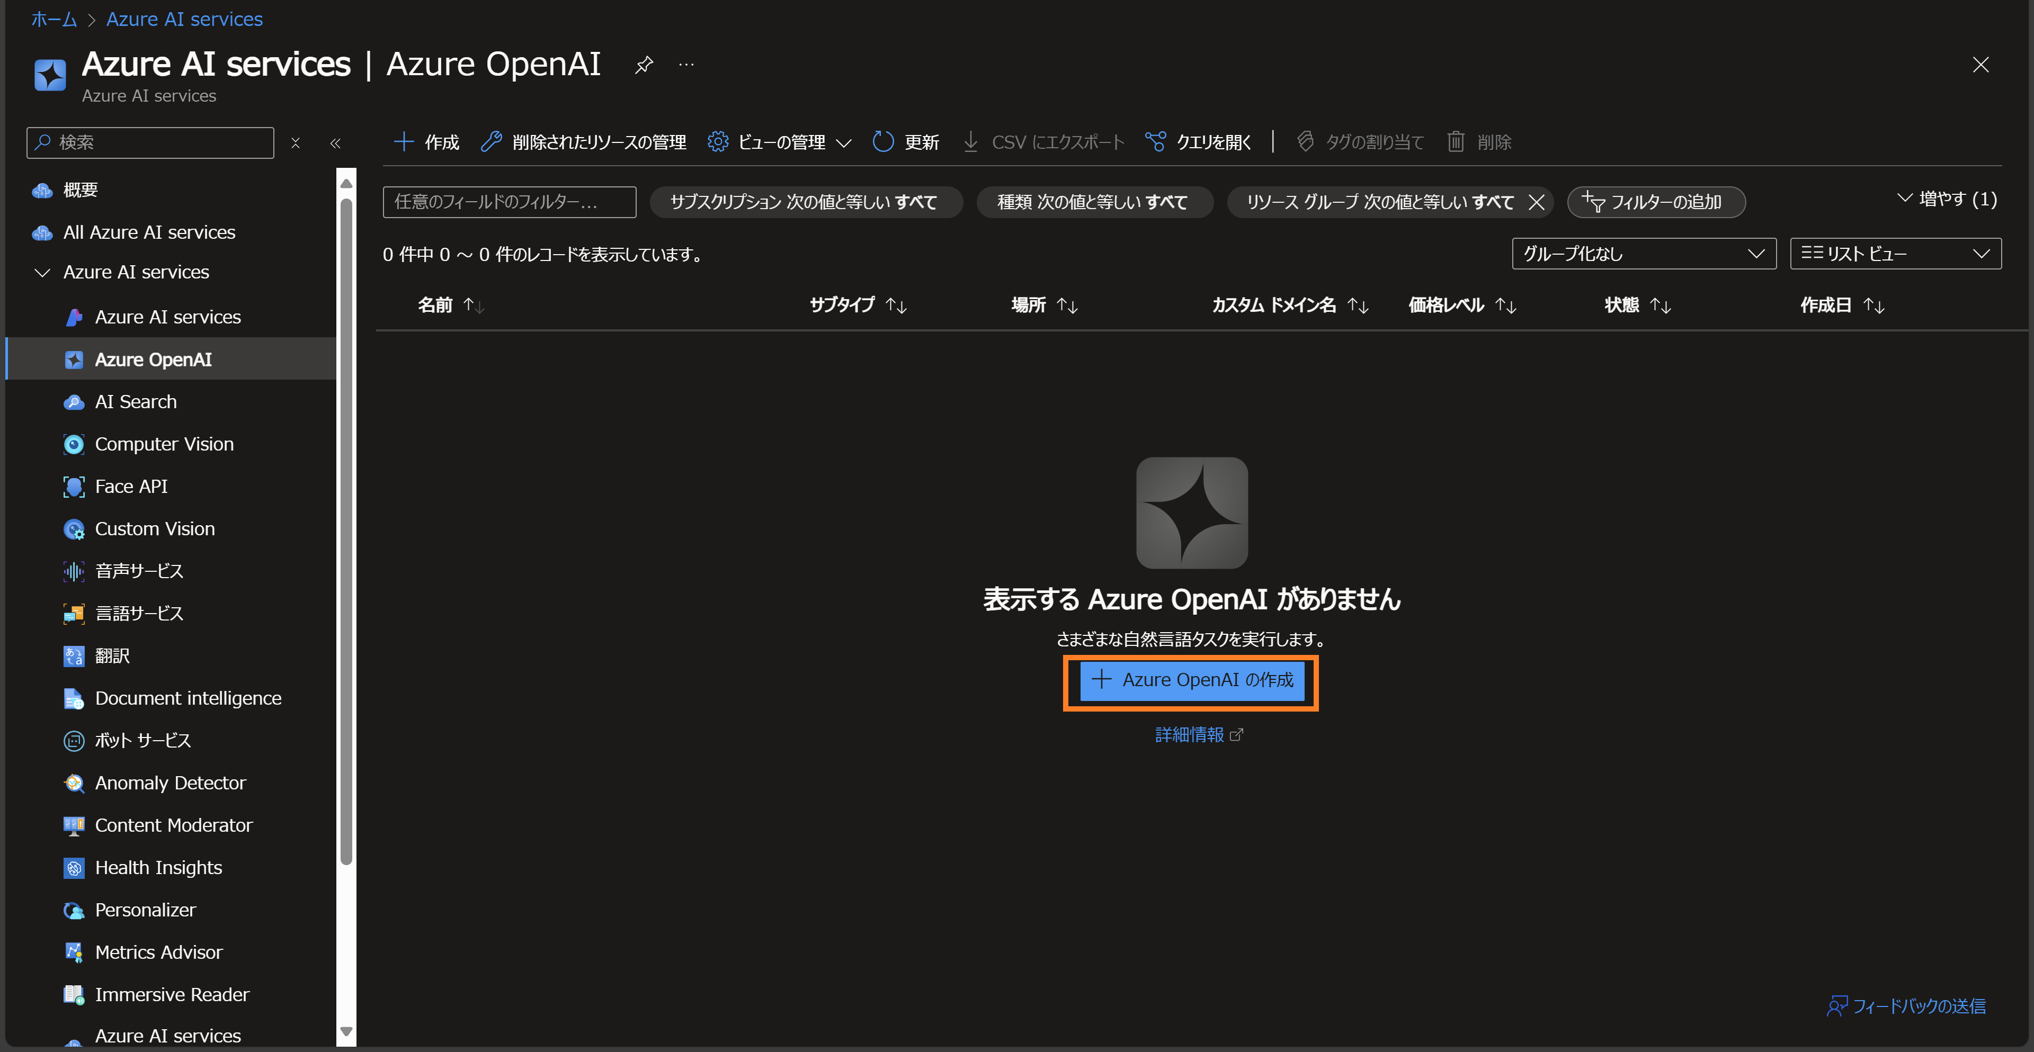Open Personalizer icon in sidebar
This screenshot has width=2034, height=1052.
pos(74,910)
